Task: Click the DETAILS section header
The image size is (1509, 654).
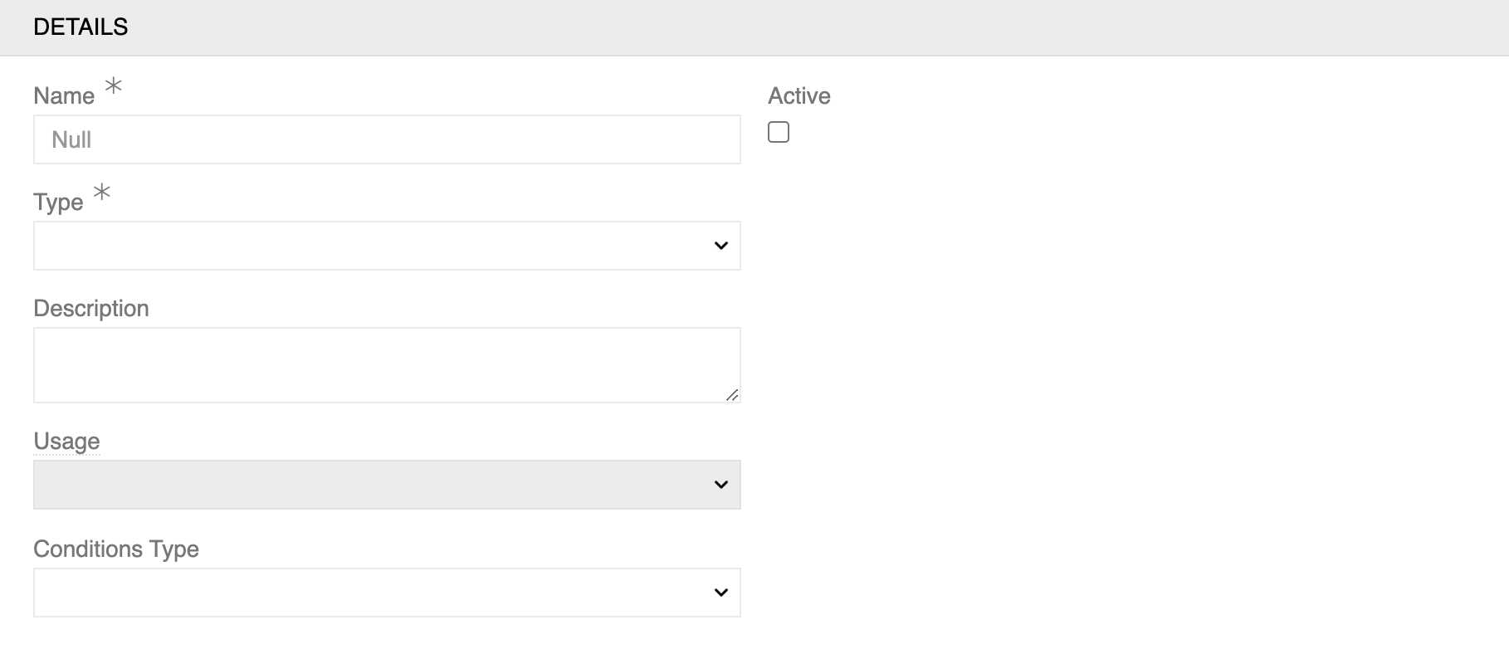Action: pos(81,26)
